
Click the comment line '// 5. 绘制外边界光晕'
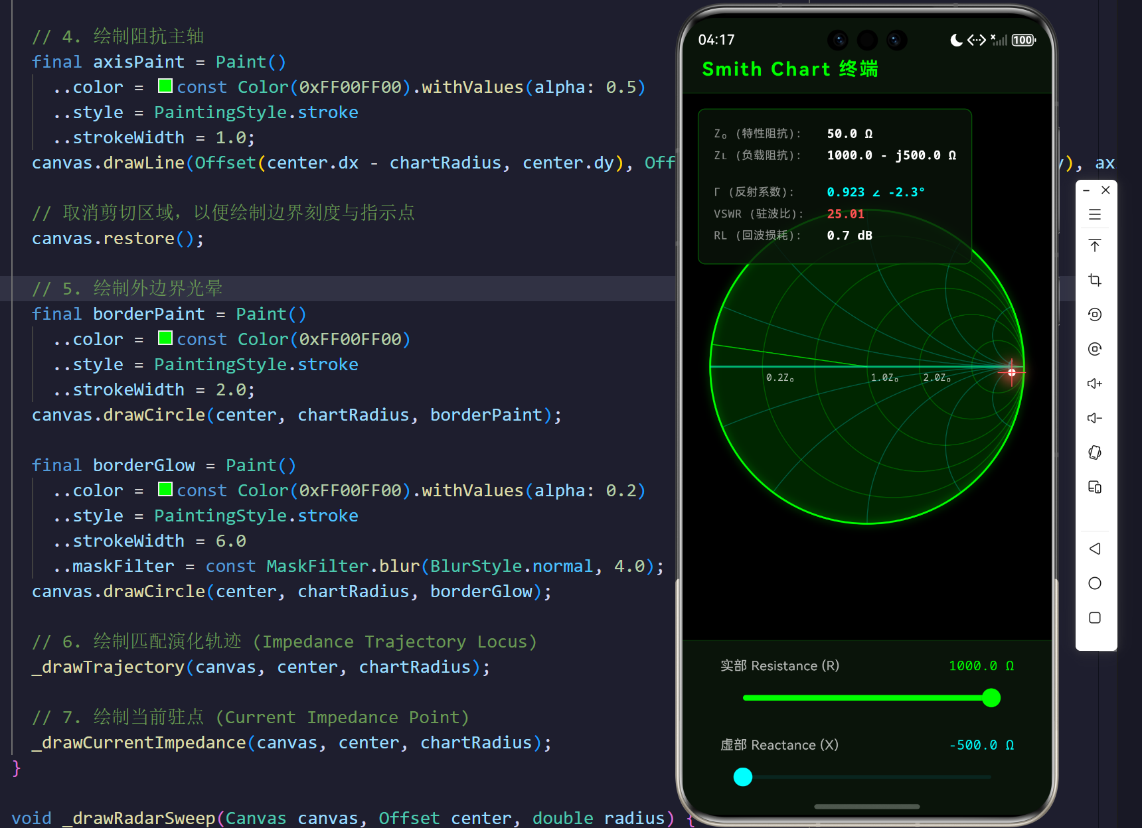coord(127,289)
